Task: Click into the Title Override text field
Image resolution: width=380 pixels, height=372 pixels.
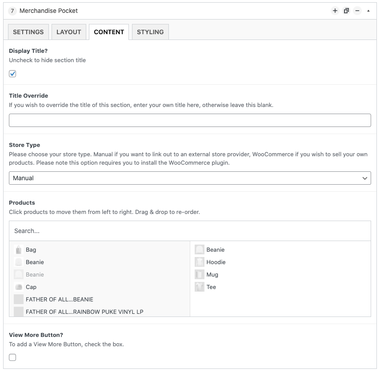Action: 190,120
